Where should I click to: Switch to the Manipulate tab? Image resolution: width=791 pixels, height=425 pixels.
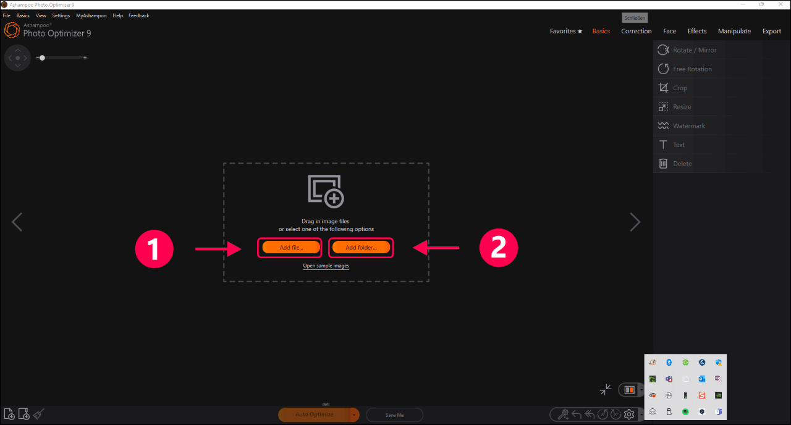(735, 32)
